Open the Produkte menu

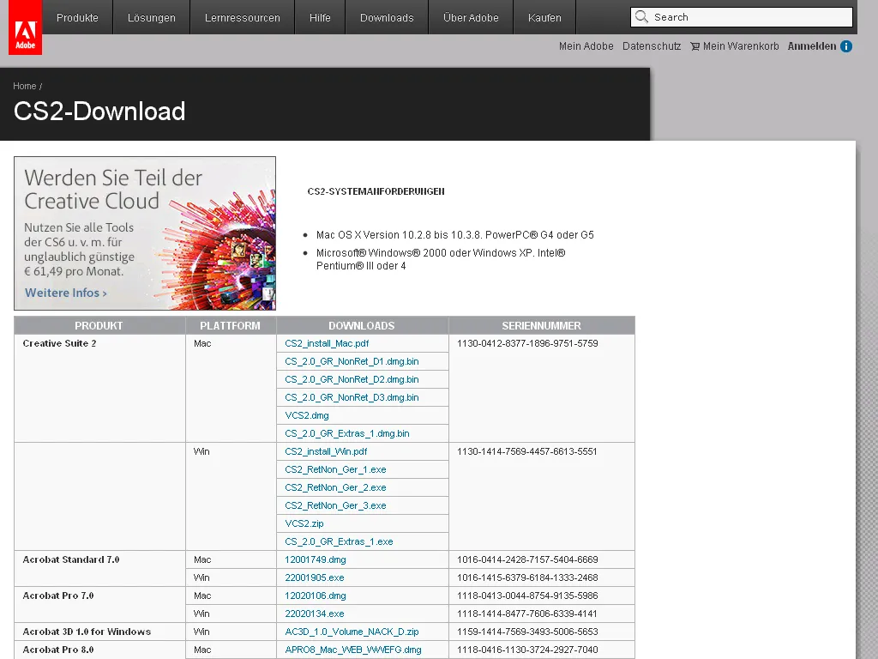(77, 17)
